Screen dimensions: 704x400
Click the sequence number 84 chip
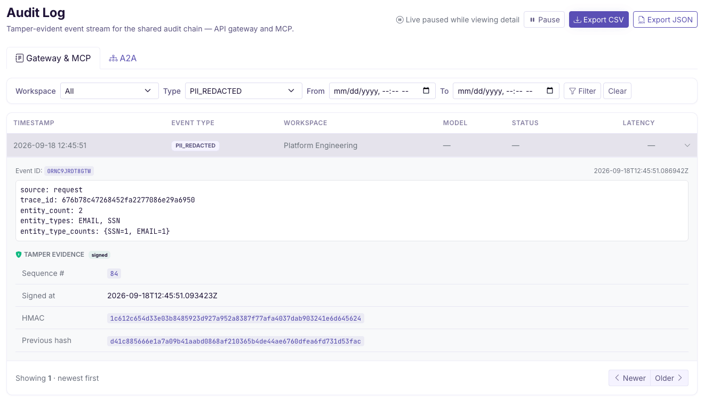(114, 274)
